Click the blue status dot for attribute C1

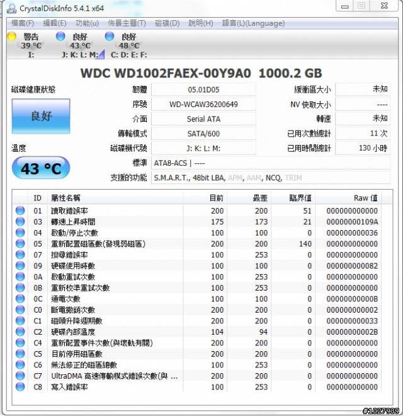[x=20, y=321]
